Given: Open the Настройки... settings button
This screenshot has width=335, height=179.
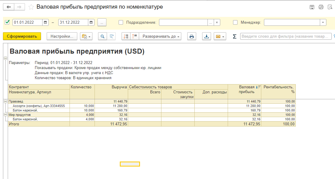Looking at the screenshot, I should coord(62,36).
